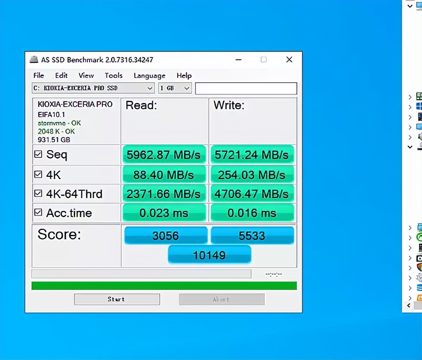Click the AS SSD Benchmark title bar icon
This screenshot has width=422, height=360.
point(34,59)
